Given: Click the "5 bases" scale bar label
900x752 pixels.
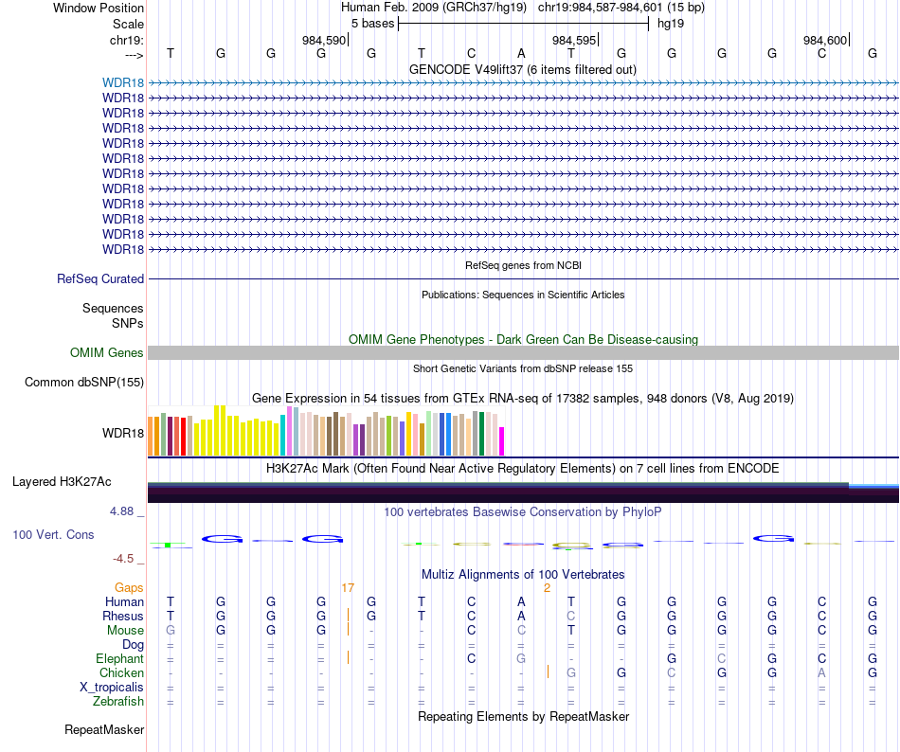Looking at the screenshot, I should 373,24.
